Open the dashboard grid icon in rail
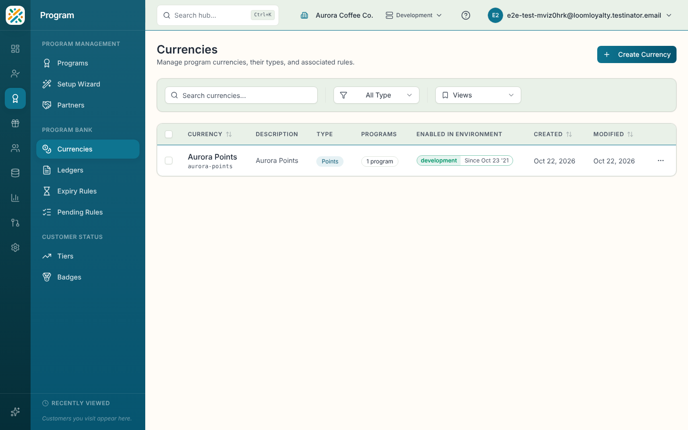This screenshot has height=430, width=688. (x=15, y=49)
